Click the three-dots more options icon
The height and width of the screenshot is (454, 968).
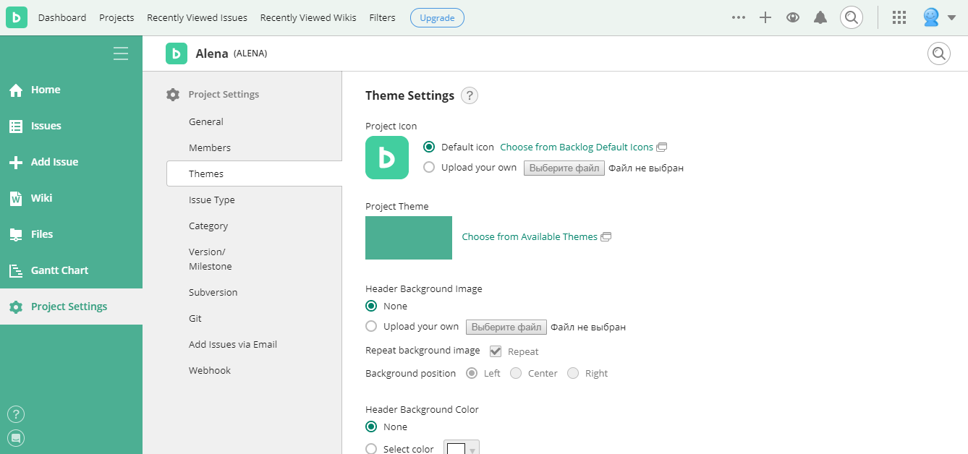click(x=738, y=18)
